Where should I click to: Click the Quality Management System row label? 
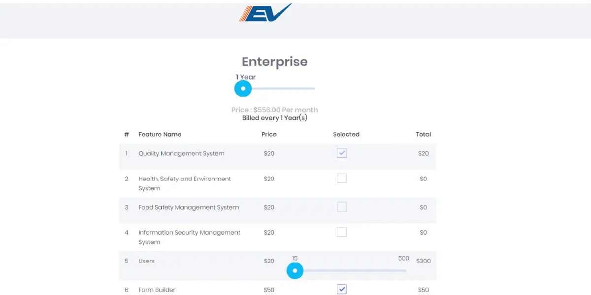click(181, 153)
